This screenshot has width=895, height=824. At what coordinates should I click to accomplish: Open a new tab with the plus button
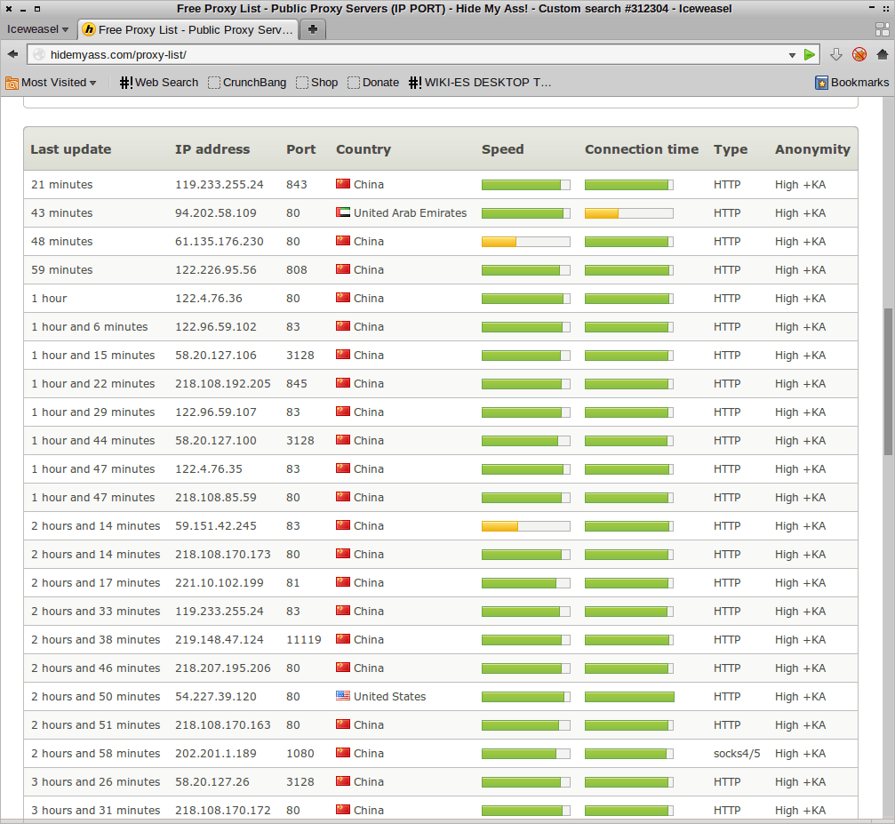tap(312, 29)
